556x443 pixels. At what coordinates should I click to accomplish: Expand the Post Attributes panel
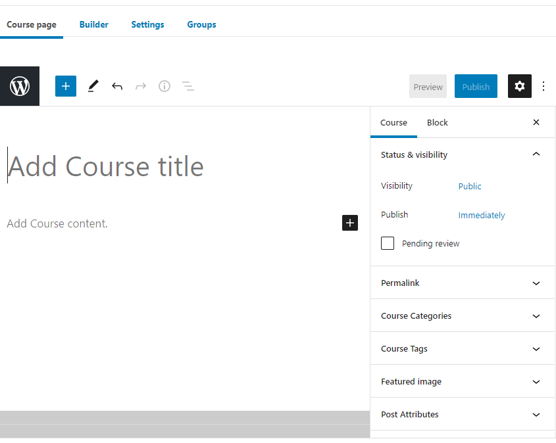click(x=462, y=414)
